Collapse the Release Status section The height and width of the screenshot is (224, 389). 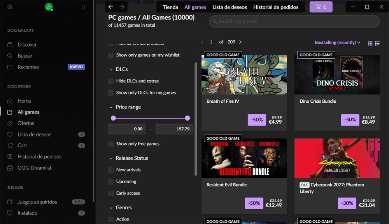pyautogui.click(x=111, y=159)
